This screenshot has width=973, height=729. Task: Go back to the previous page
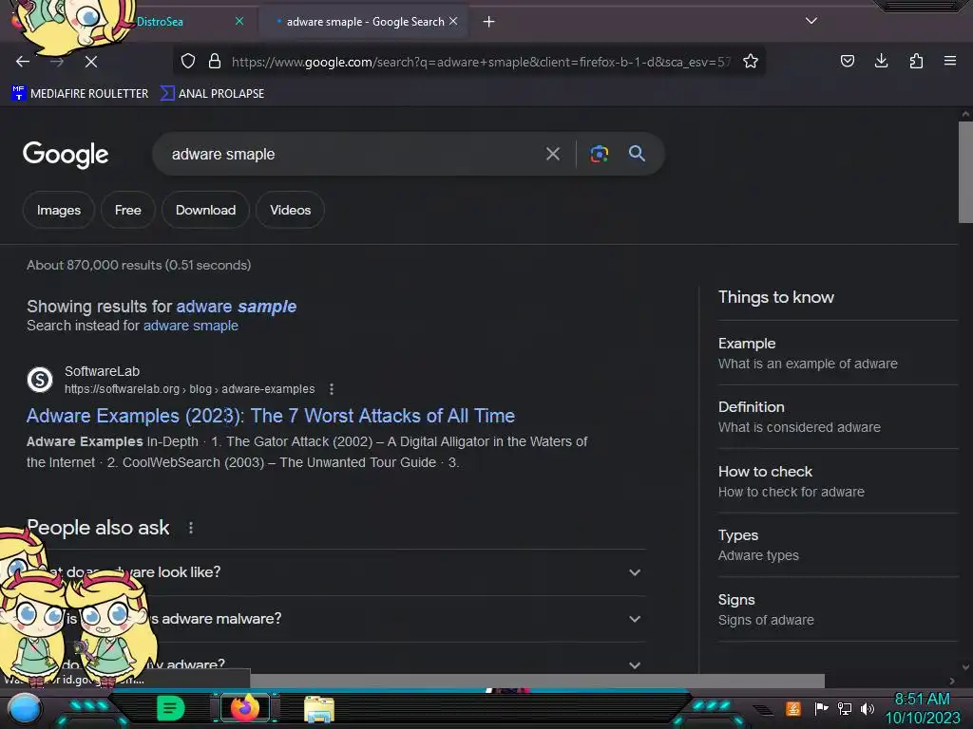[x=23, y=62]
